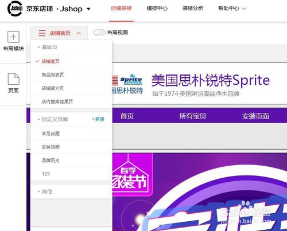
Task: Click the 自定义页面 section header
Action: [55, 119]
